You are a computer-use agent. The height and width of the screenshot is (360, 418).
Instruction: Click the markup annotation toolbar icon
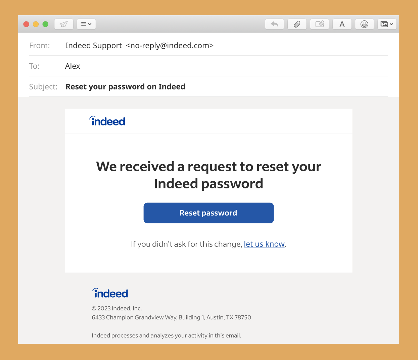[x=319, y=24]
